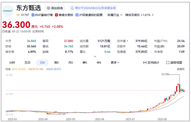
Task: Click the 53.700 high marker on chart
Action: coord(165,74)
